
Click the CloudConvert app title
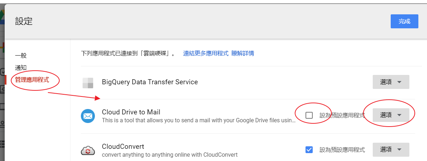[123, 146]
